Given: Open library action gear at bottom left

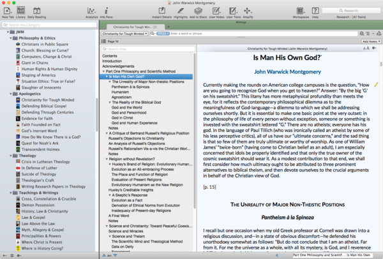Looking at the screenshot, I should point(19,255).
